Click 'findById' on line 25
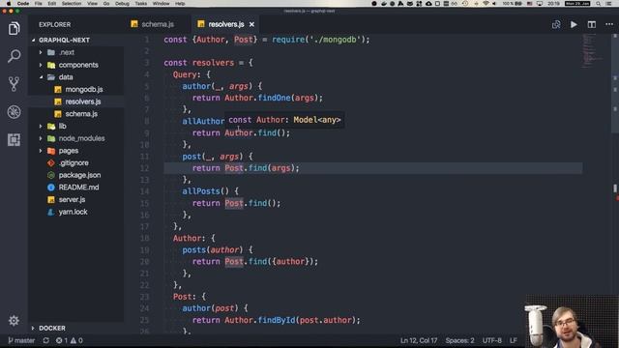This screenshot has width=619, height=348. click(277, 320)
